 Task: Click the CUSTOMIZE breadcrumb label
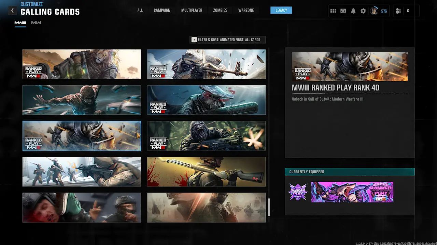(31, 4)
